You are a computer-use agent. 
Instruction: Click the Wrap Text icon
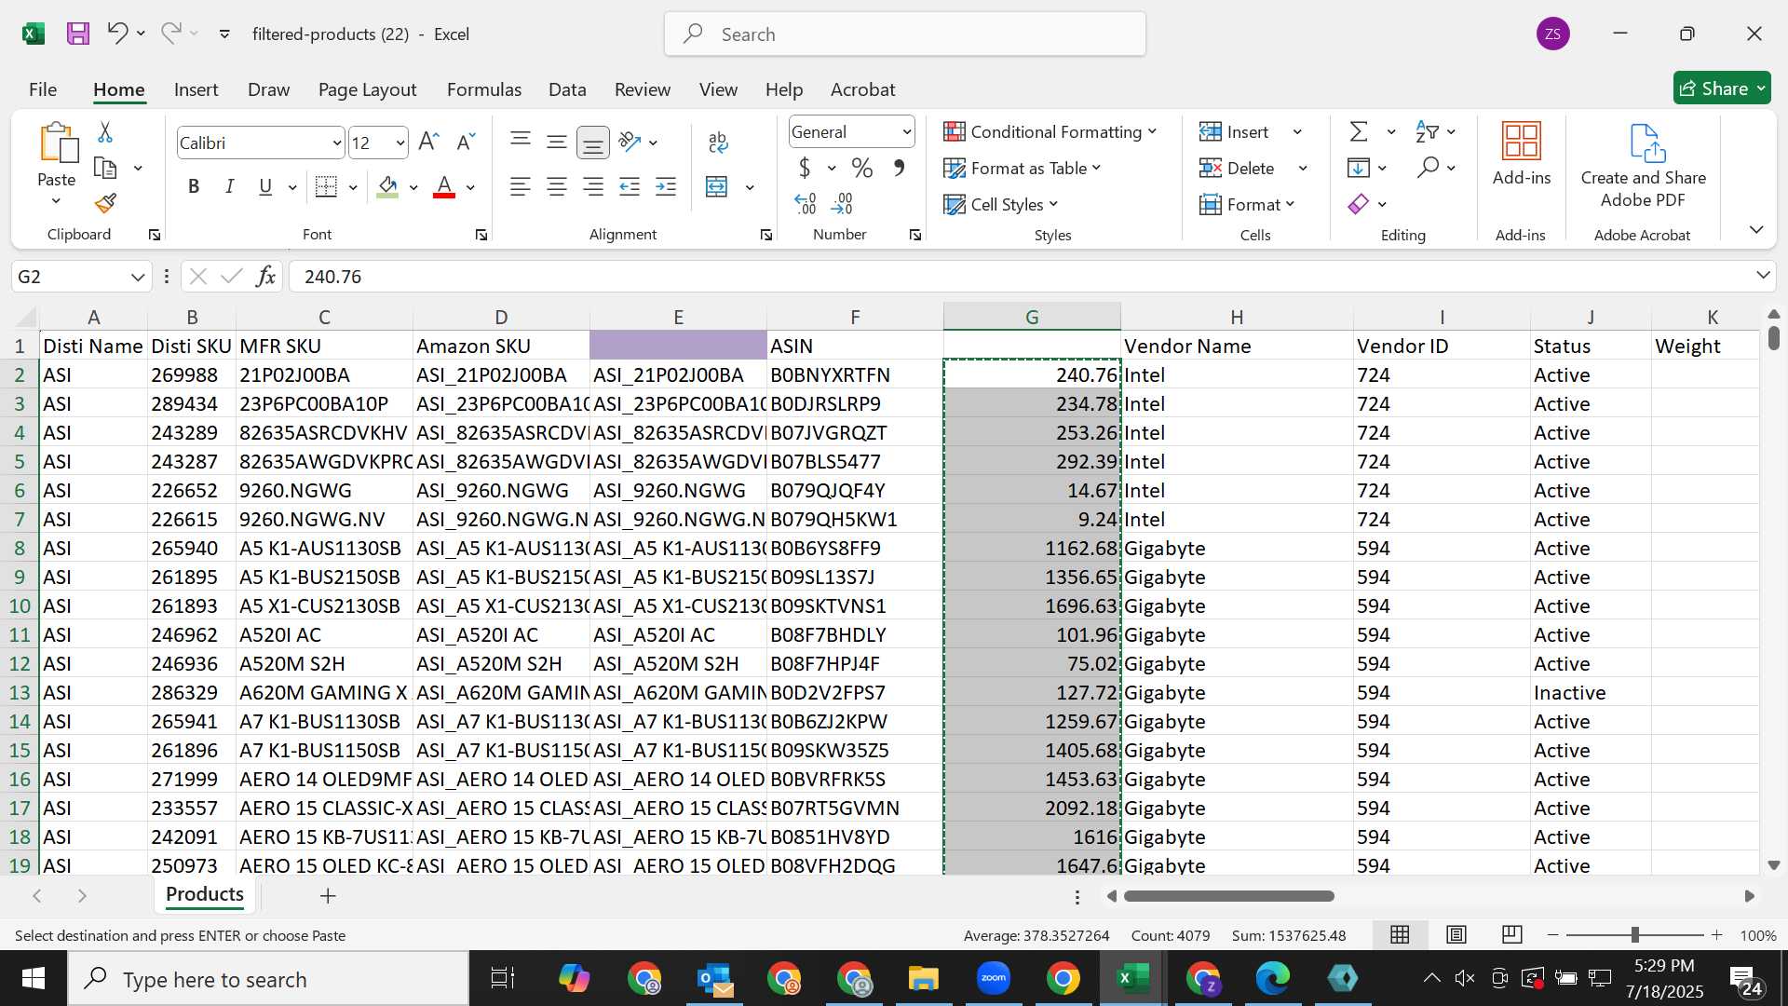pos(718,142)
